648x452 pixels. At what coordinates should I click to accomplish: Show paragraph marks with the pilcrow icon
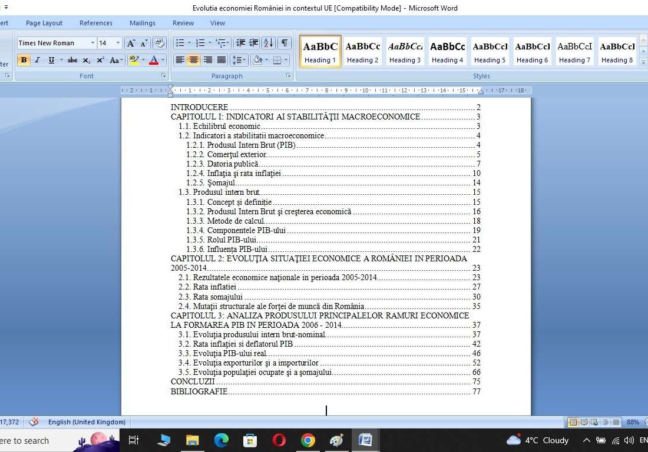pos(283,43)
